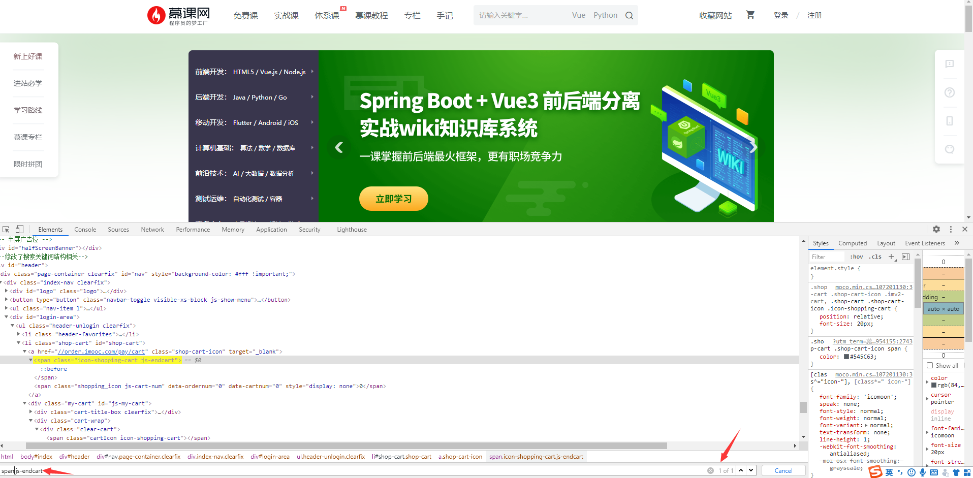Open the shopping cart icon in header
The height and width of the screenshot is (478, 973).
point(750,15)
